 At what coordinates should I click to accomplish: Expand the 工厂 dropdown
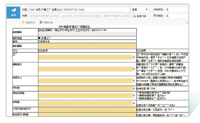click(x=134, y=57)
